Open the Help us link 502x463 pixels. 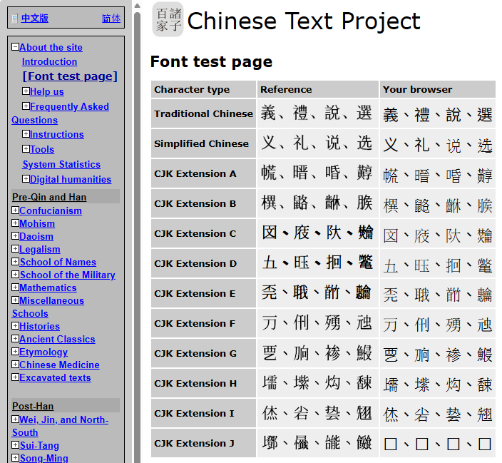(x=47, y=91)
